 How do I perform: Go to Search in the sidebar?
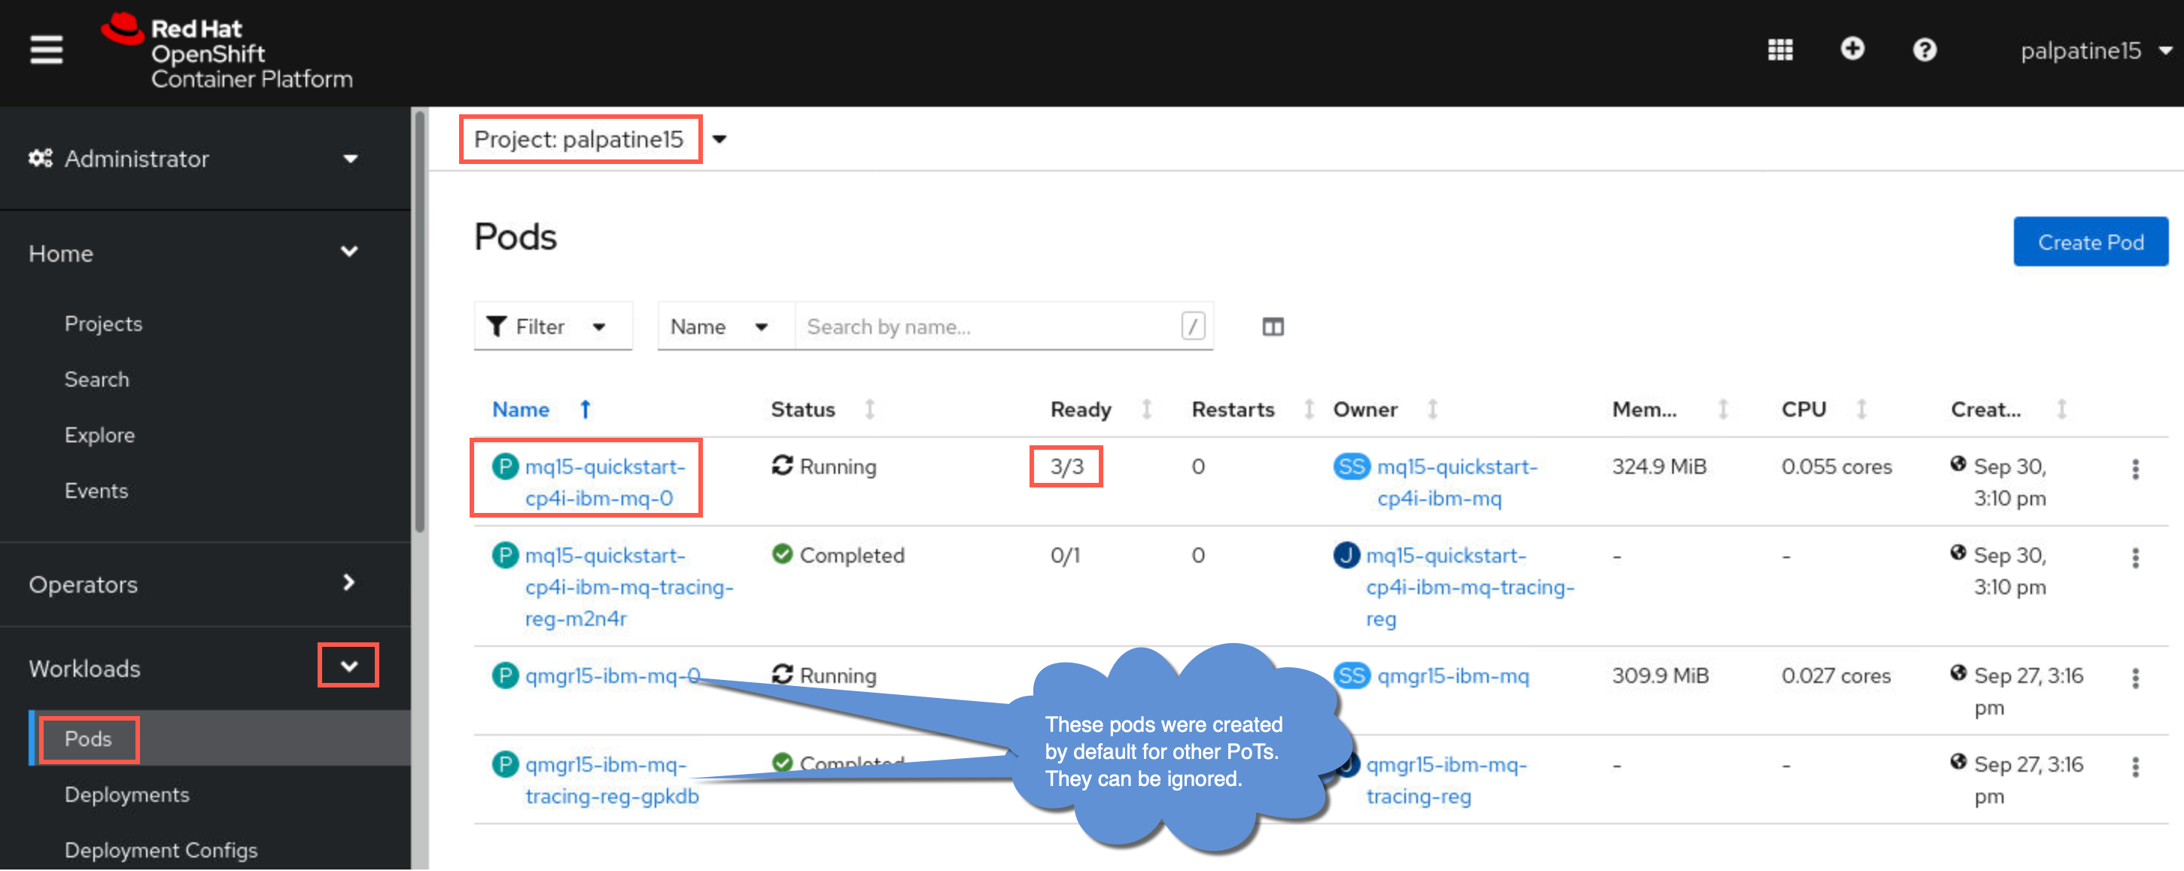pyautogui.click(x=96, y=379)
